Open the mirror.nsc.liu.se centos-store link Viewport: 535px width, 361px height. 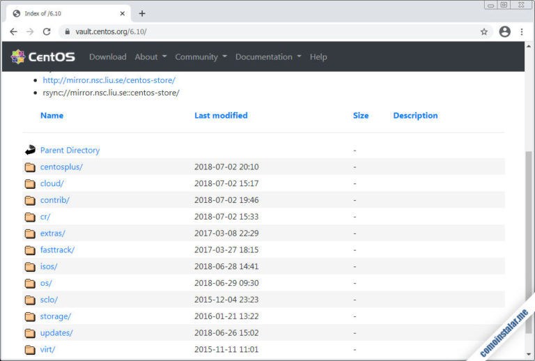tap(109, 80)
